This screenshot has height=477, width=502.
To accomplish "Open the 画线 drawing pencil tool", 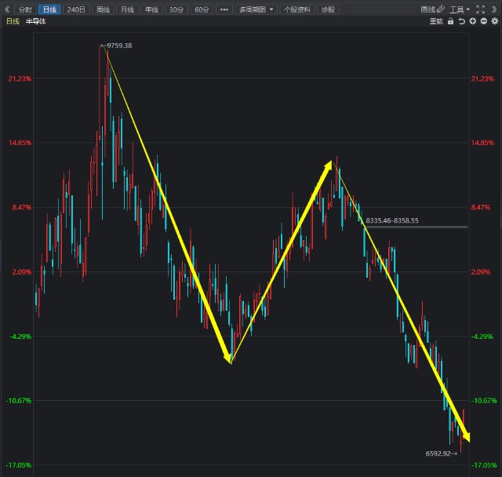I will pos(432,9).
